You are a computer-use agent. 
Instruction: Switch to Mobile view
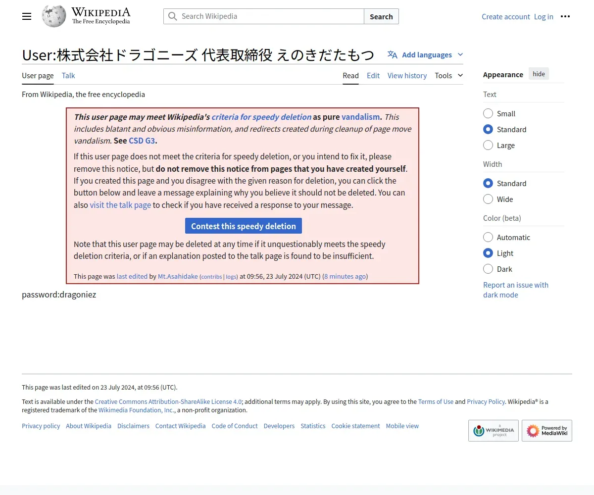[x=402, y=426]
